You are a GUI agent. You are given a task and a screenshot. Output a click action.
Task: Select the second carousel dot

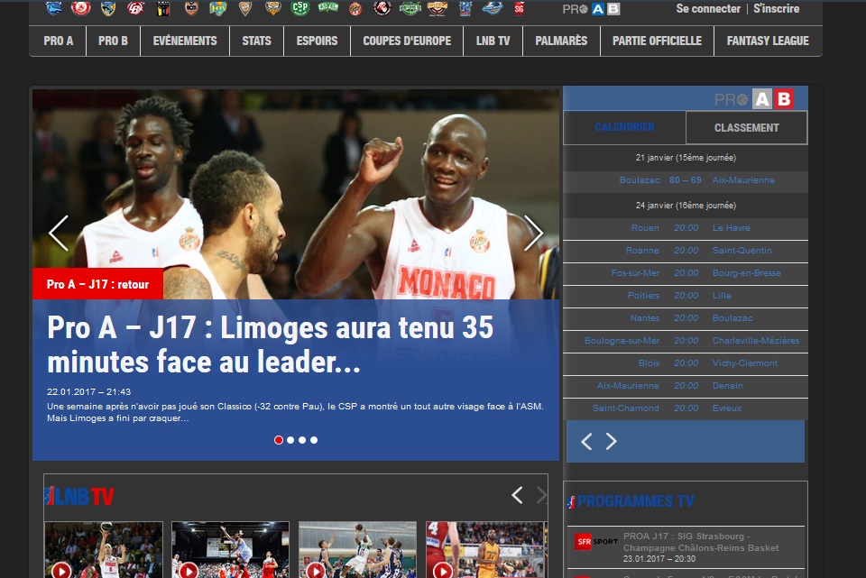tap(290, 440)
